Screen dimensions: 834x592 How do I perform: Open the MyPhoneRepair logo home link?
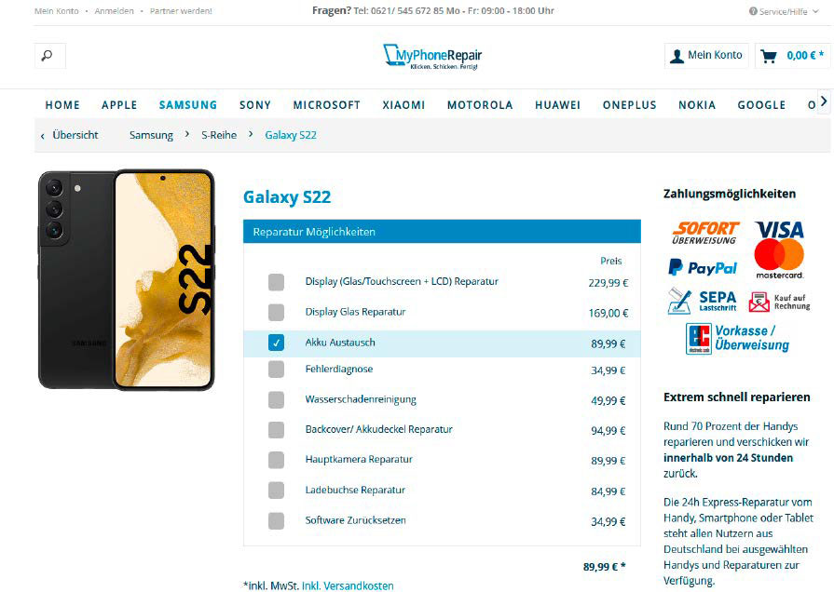(x=432, y=57)
